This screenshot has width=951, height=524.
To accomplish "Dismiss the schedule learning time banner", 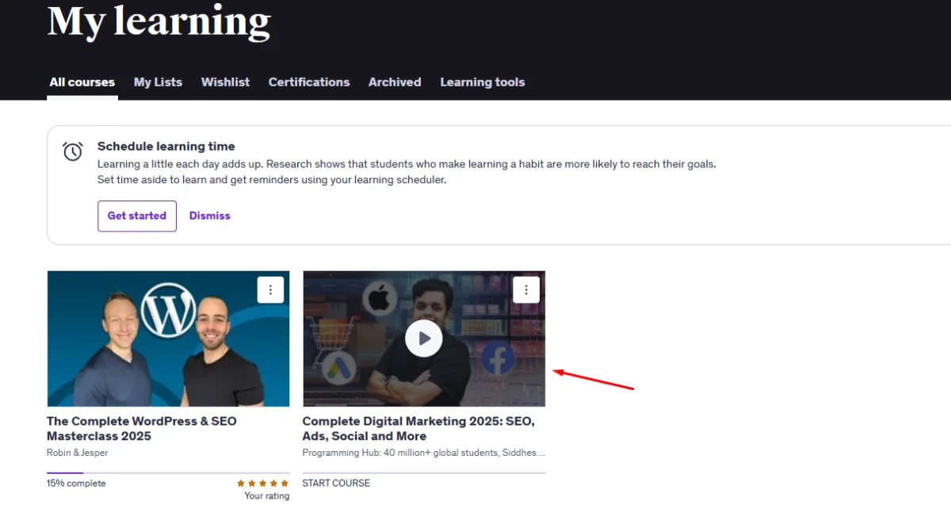I will pyautogui.click(x=210, y=216).
